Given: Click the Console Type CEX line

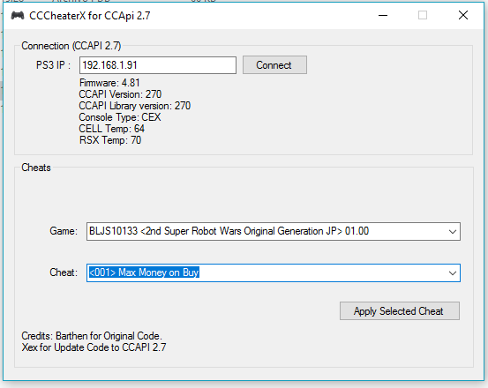Looking at the screenshot, I should [120, 117].
